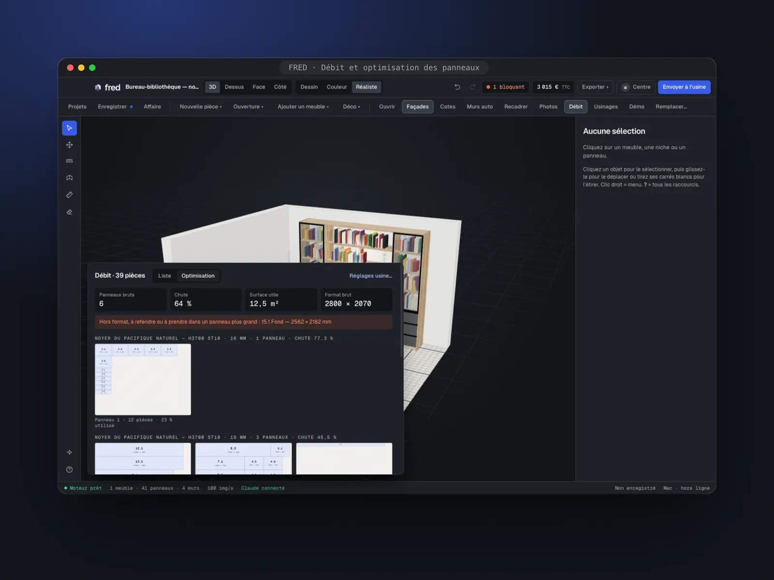Choose the ruler measure tool
This screenshot has width=774, height=580.
click(69, 195)
